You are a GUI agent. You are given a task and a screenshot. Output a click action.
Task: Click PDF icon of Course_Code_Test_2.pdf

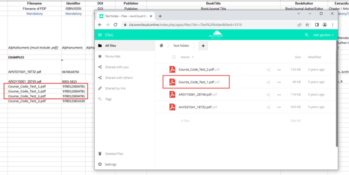coord(172,69)
